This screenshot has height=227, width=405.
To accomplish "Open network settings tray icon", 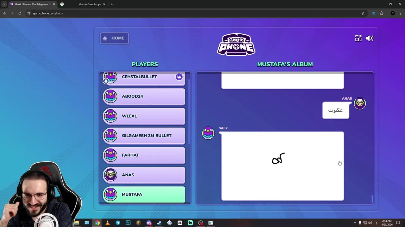I will click(365, 223).
